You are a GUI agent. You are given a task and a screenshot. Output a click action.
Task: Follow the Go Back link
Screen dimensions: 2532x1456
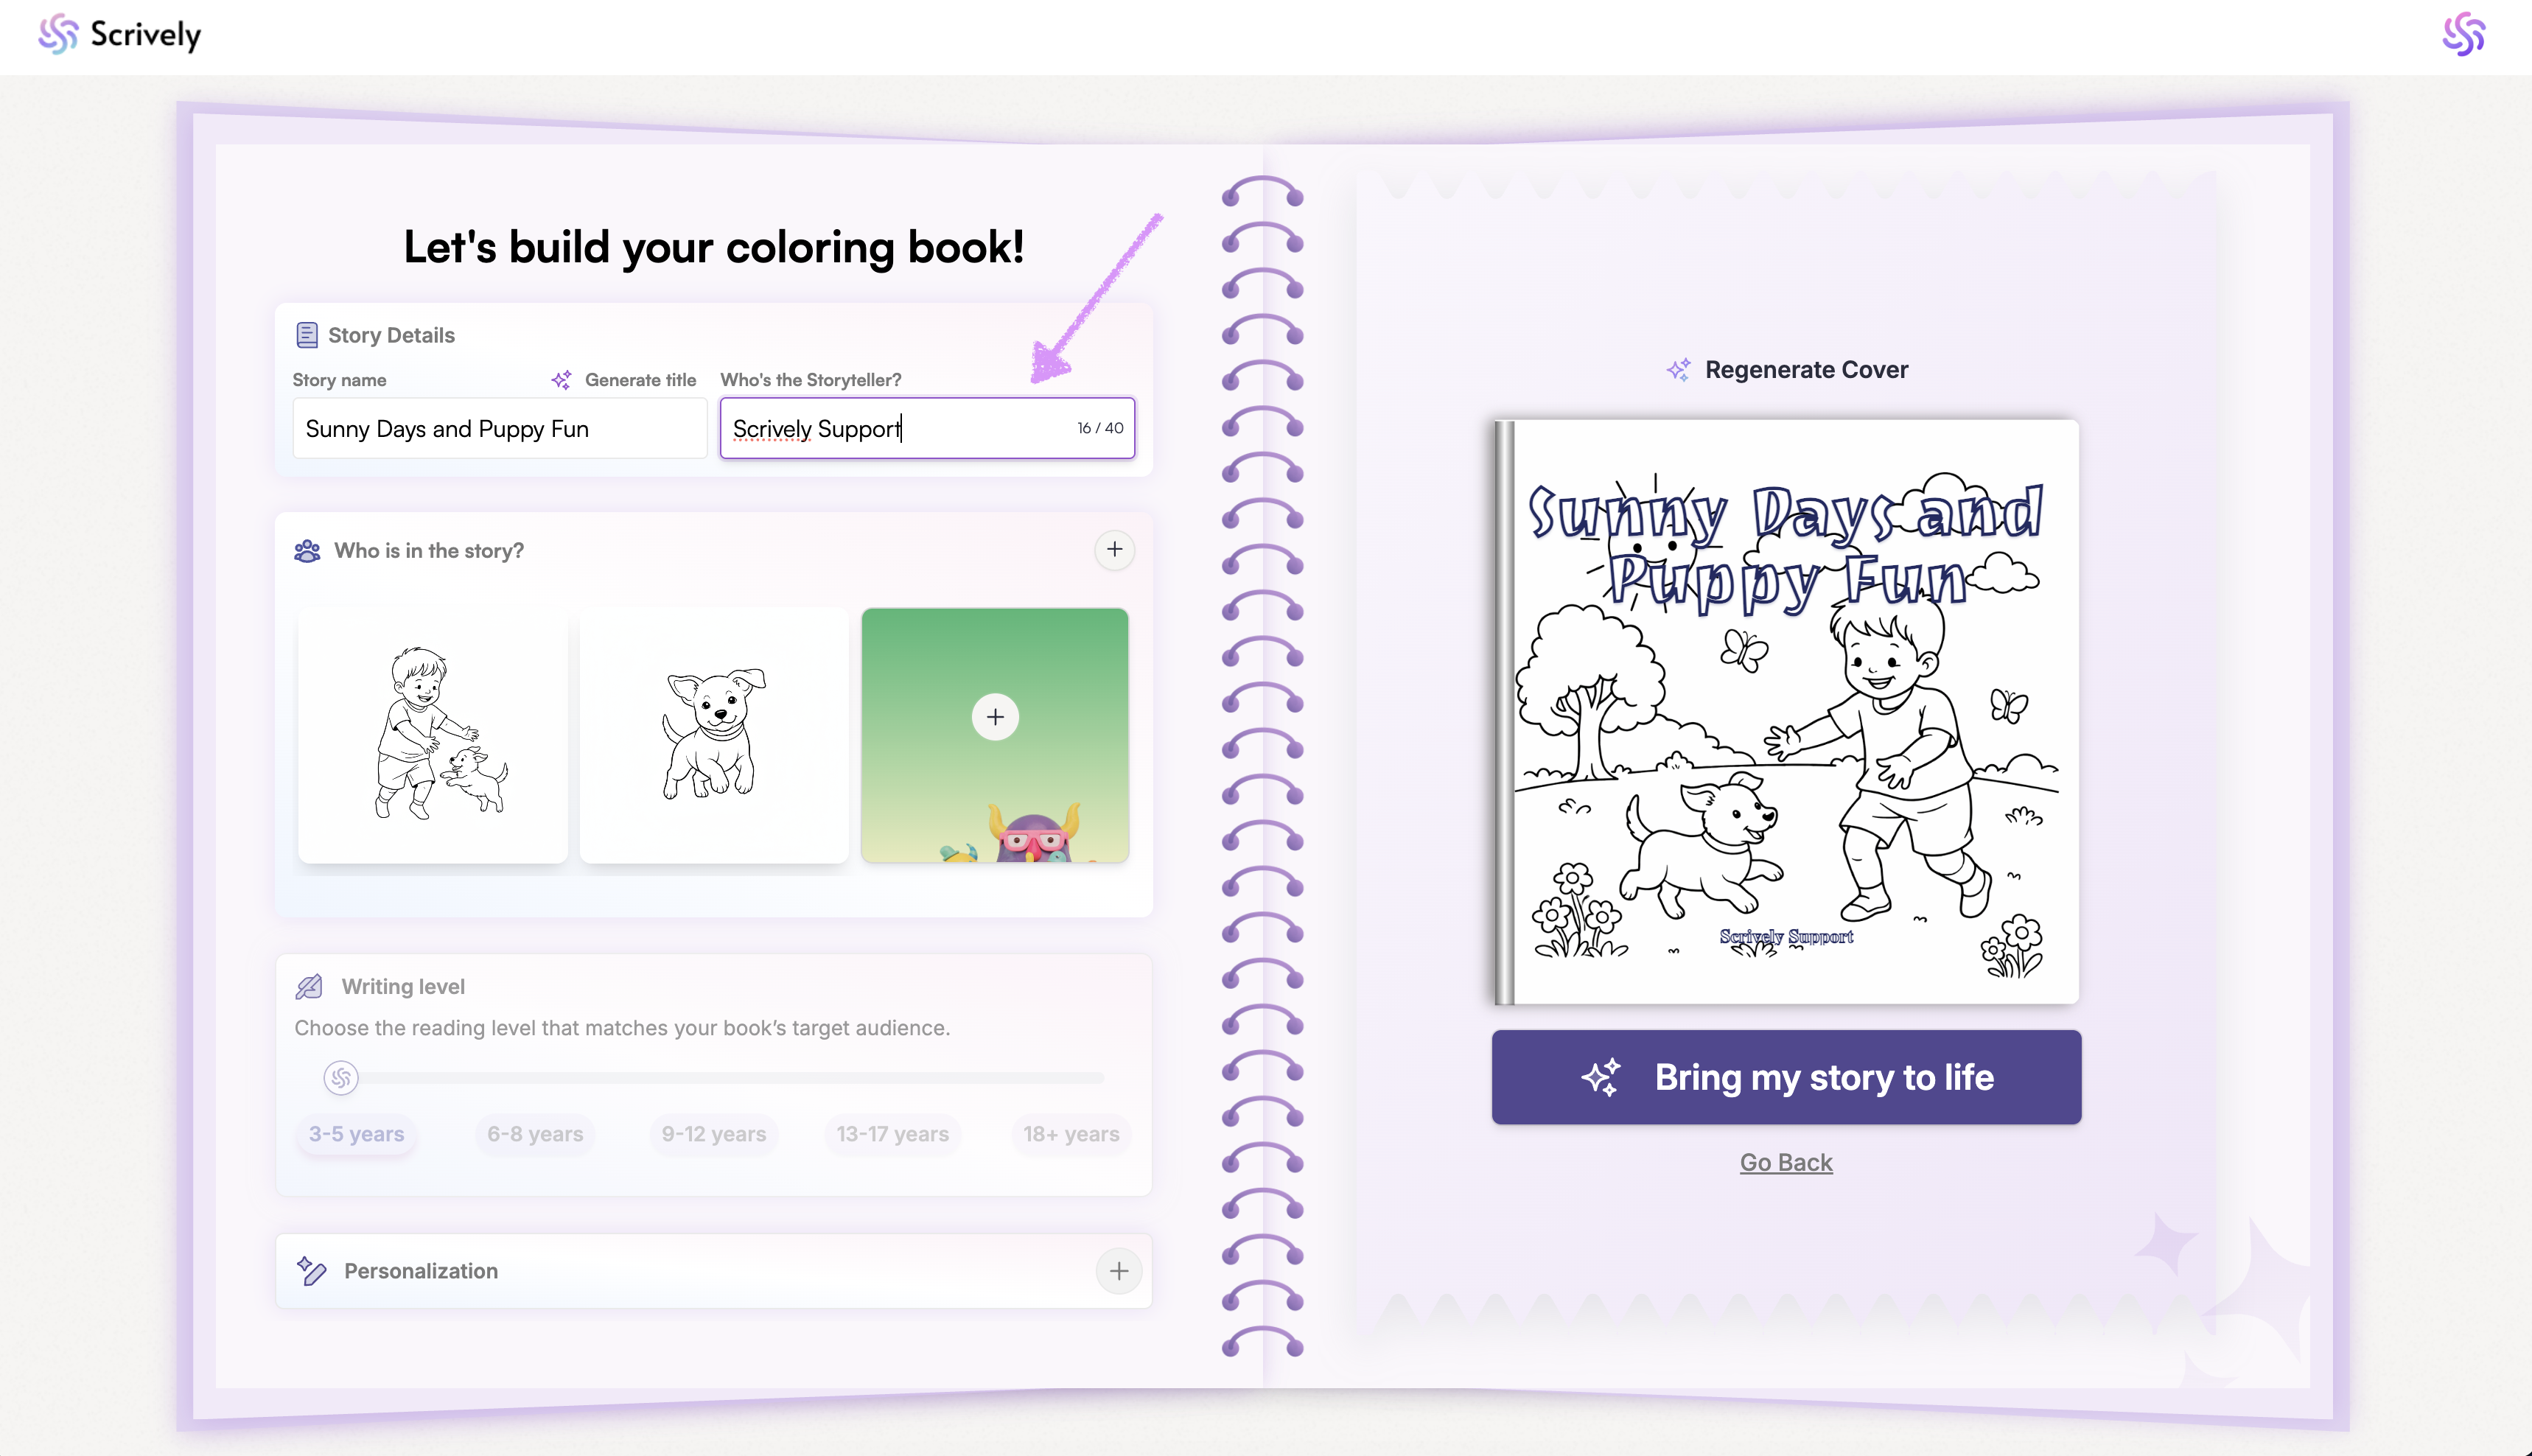point(1786,1162)
